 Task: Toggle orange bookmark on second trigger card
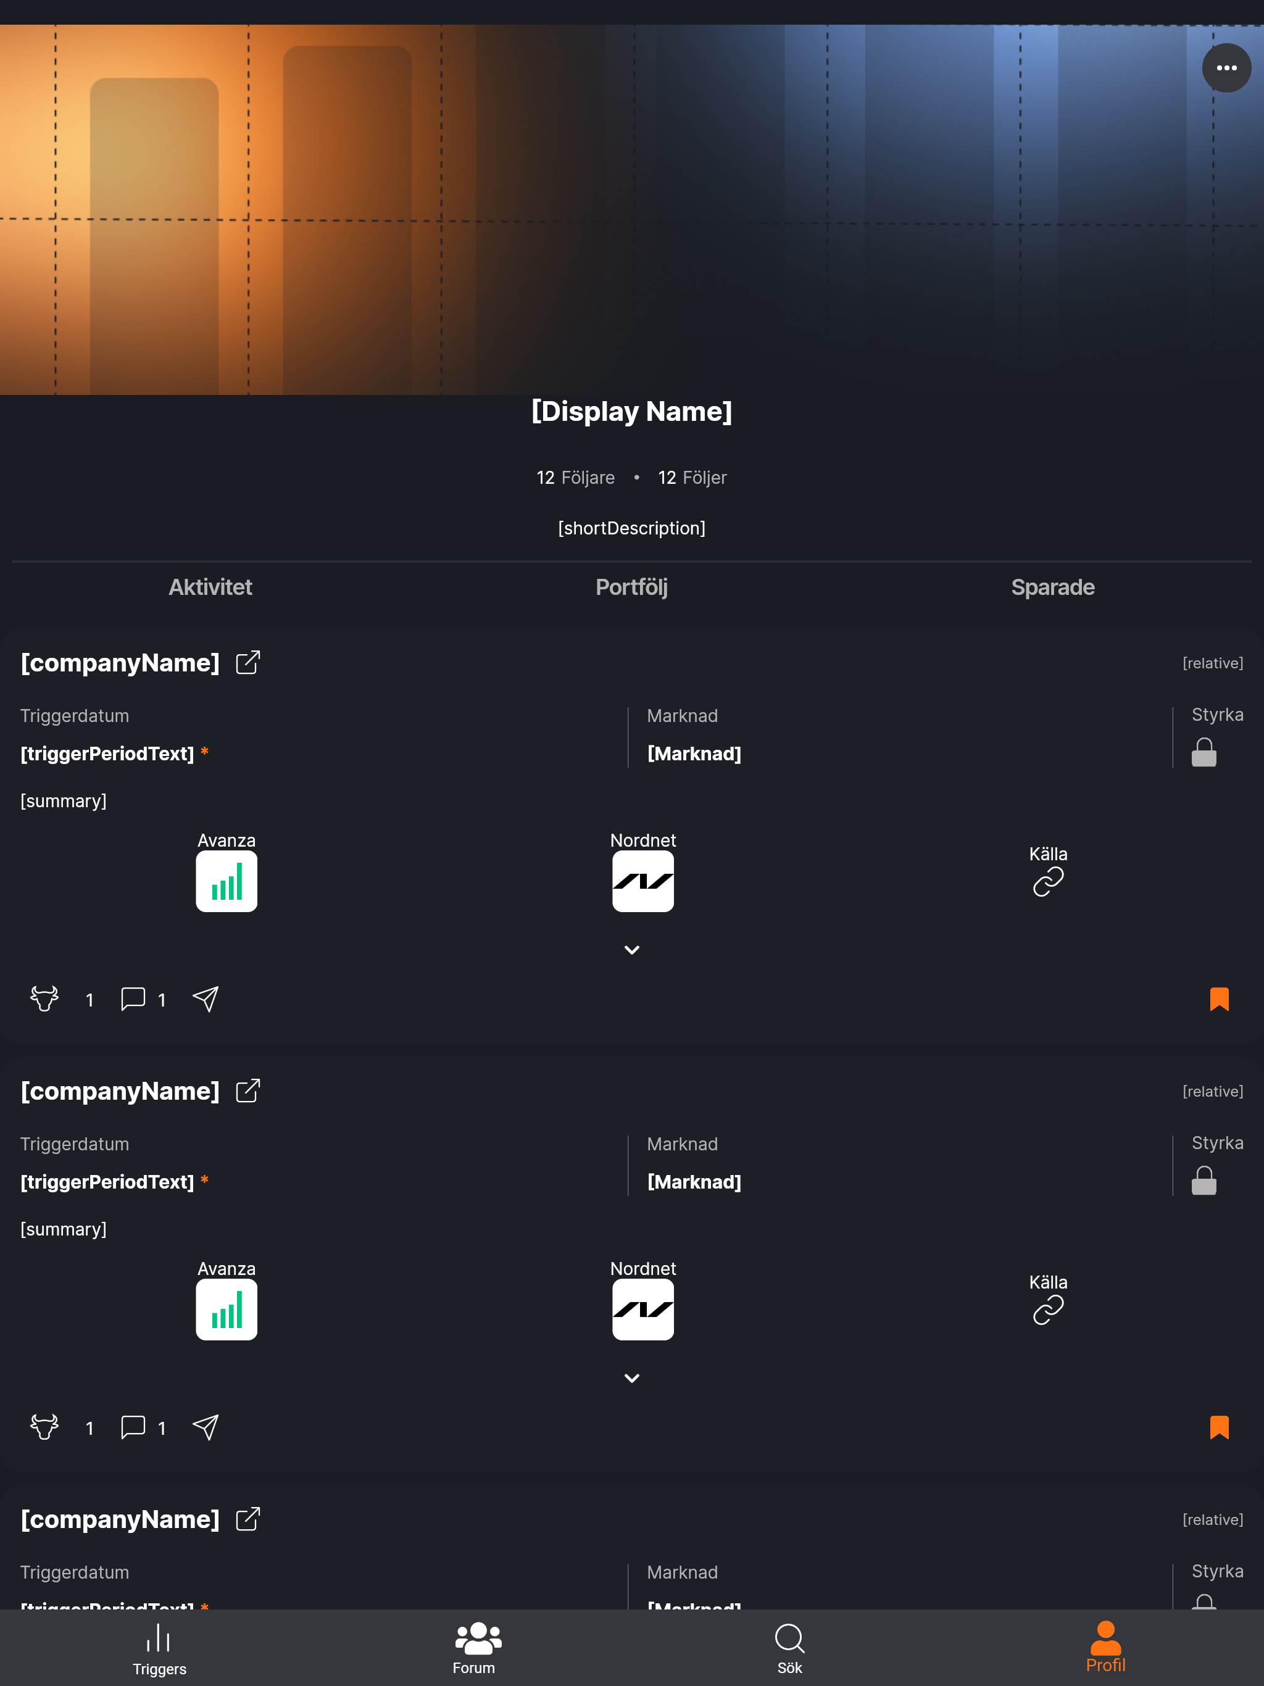[1219, 1427]
